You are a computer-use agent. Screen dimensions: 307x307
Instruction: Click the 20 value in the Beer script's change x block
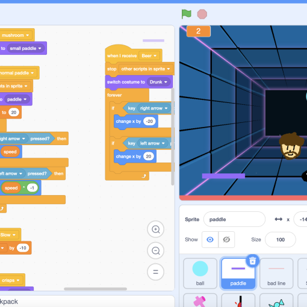[149, 157]
